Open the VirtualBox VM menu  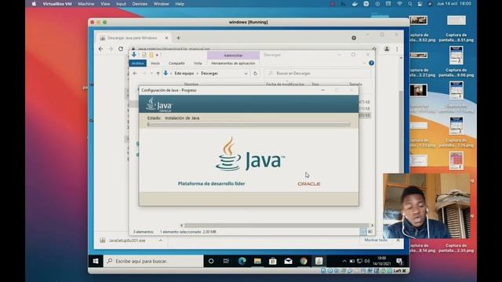pos(57,4)
